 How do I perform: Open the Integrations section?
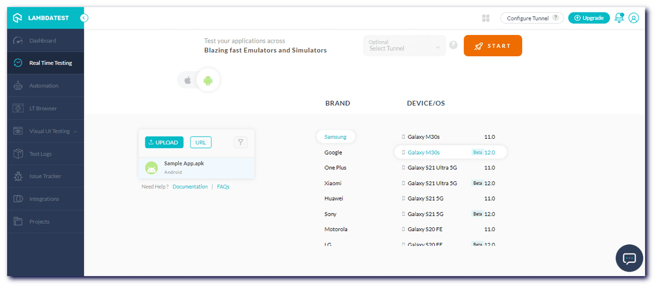tap(45, 199)
